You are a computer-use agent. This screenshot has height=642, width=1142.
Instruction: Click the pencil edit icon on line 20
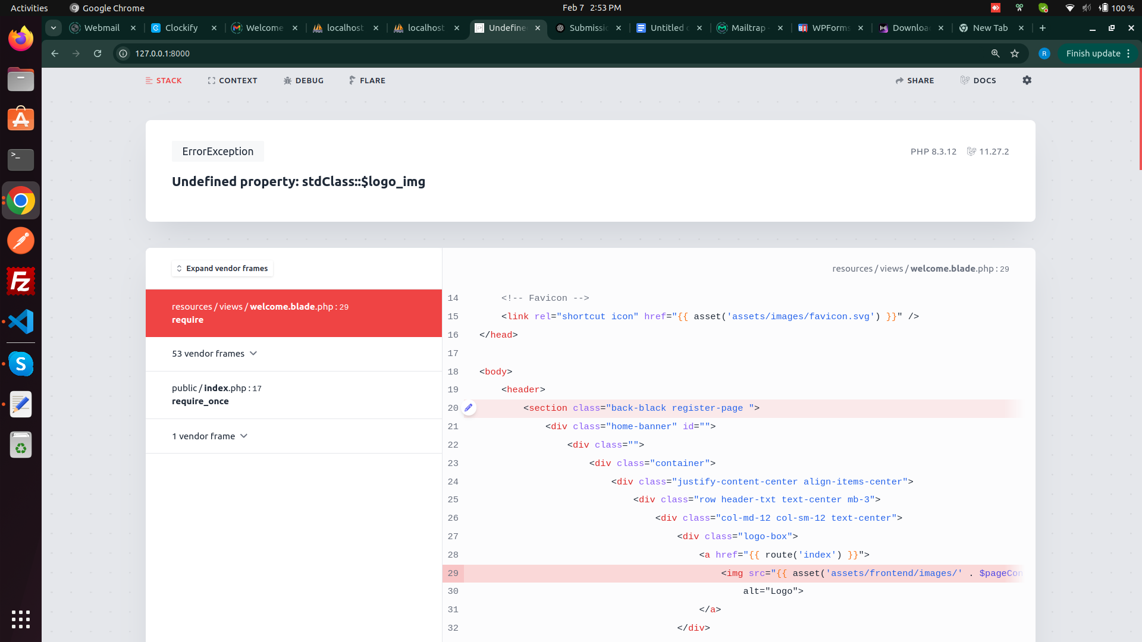click(x=469, y=408)
